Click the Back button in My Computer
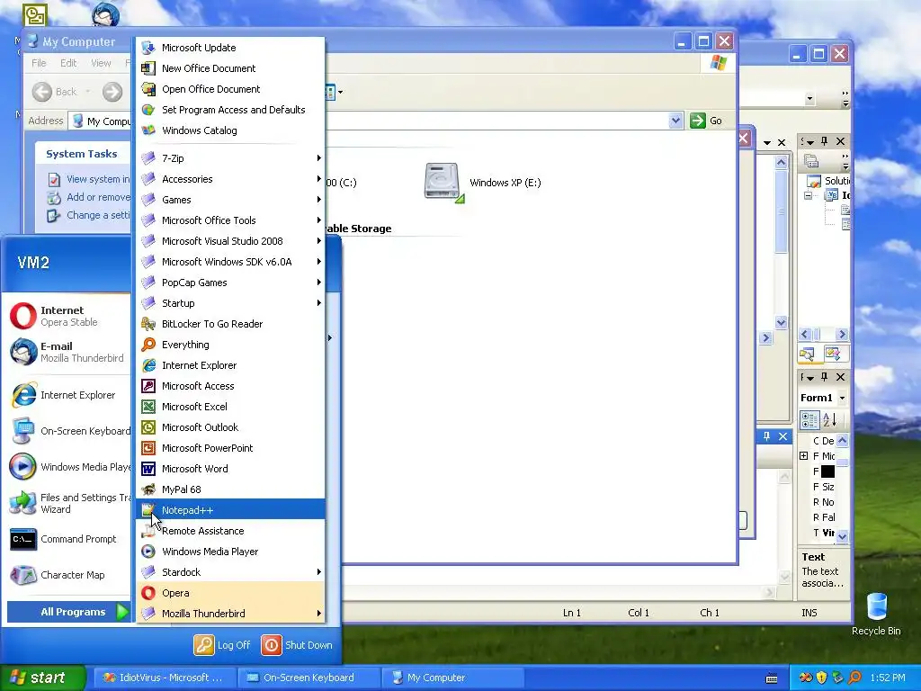Viewport: 921px width, 691px height. 55,92
